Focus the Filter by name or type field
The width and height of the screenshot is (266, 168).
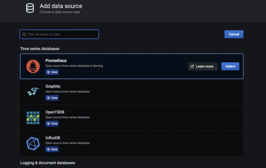click(61, 34)
